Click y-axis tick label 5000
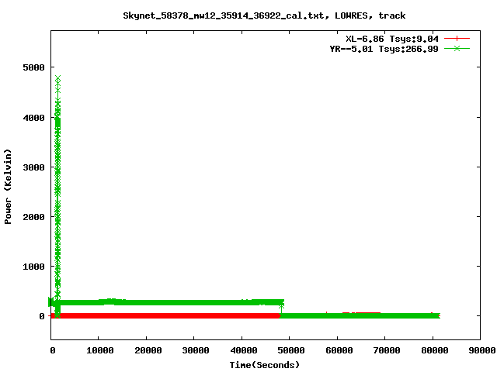 [33, 67]
